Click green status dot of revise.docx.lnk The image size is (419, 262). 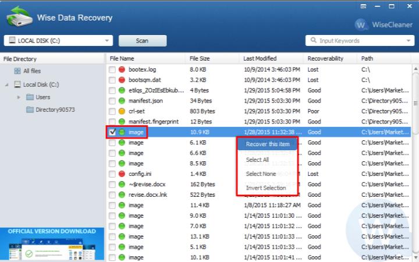[122, 194]
